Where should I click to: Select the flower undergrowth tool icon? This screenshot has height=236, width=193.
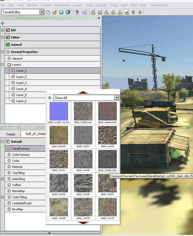pos(133,12)
